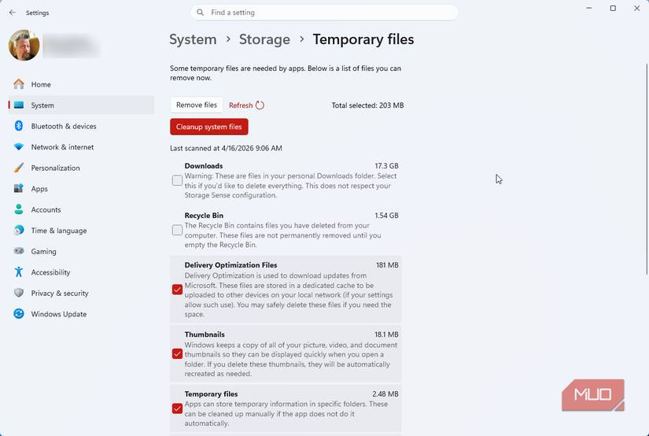Open Privacy & security shield icon
Image resolution: width=649 pixels, height=436 pixels.
(x=19, y=293)
